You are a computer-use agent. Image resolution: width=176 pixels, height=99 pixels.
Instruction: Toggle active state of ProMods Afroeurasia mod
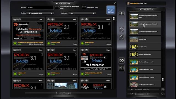click(x=15, y=43)
